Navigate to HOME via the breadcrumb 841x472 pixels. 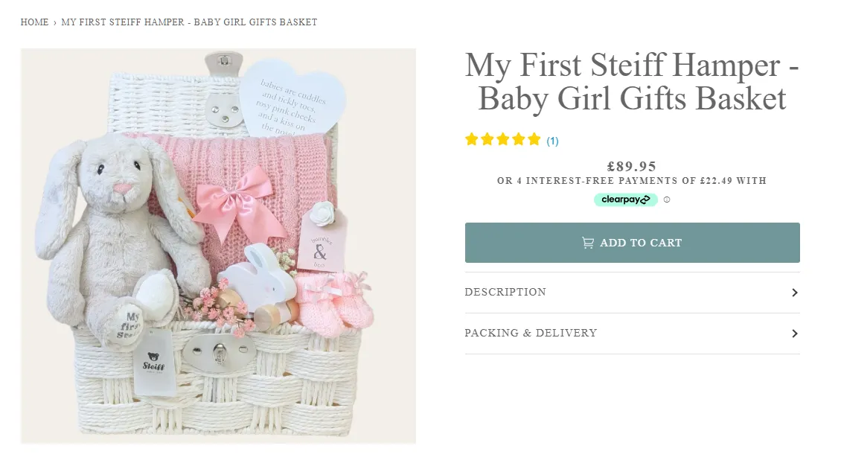pos(34,22)
